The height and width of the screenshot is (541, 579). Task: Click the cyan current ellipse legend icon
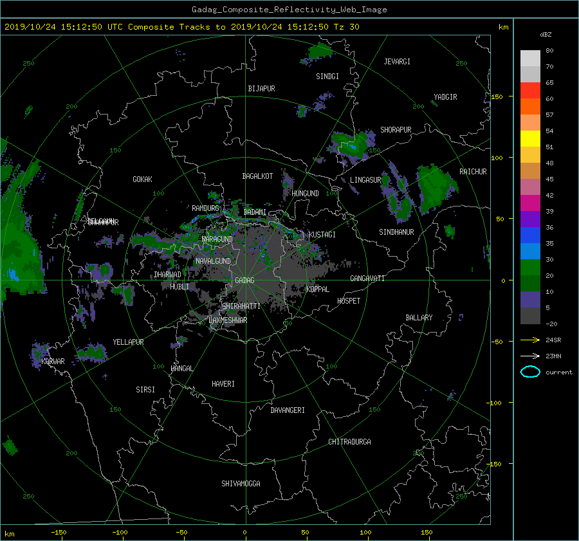(x=530, y=372)
